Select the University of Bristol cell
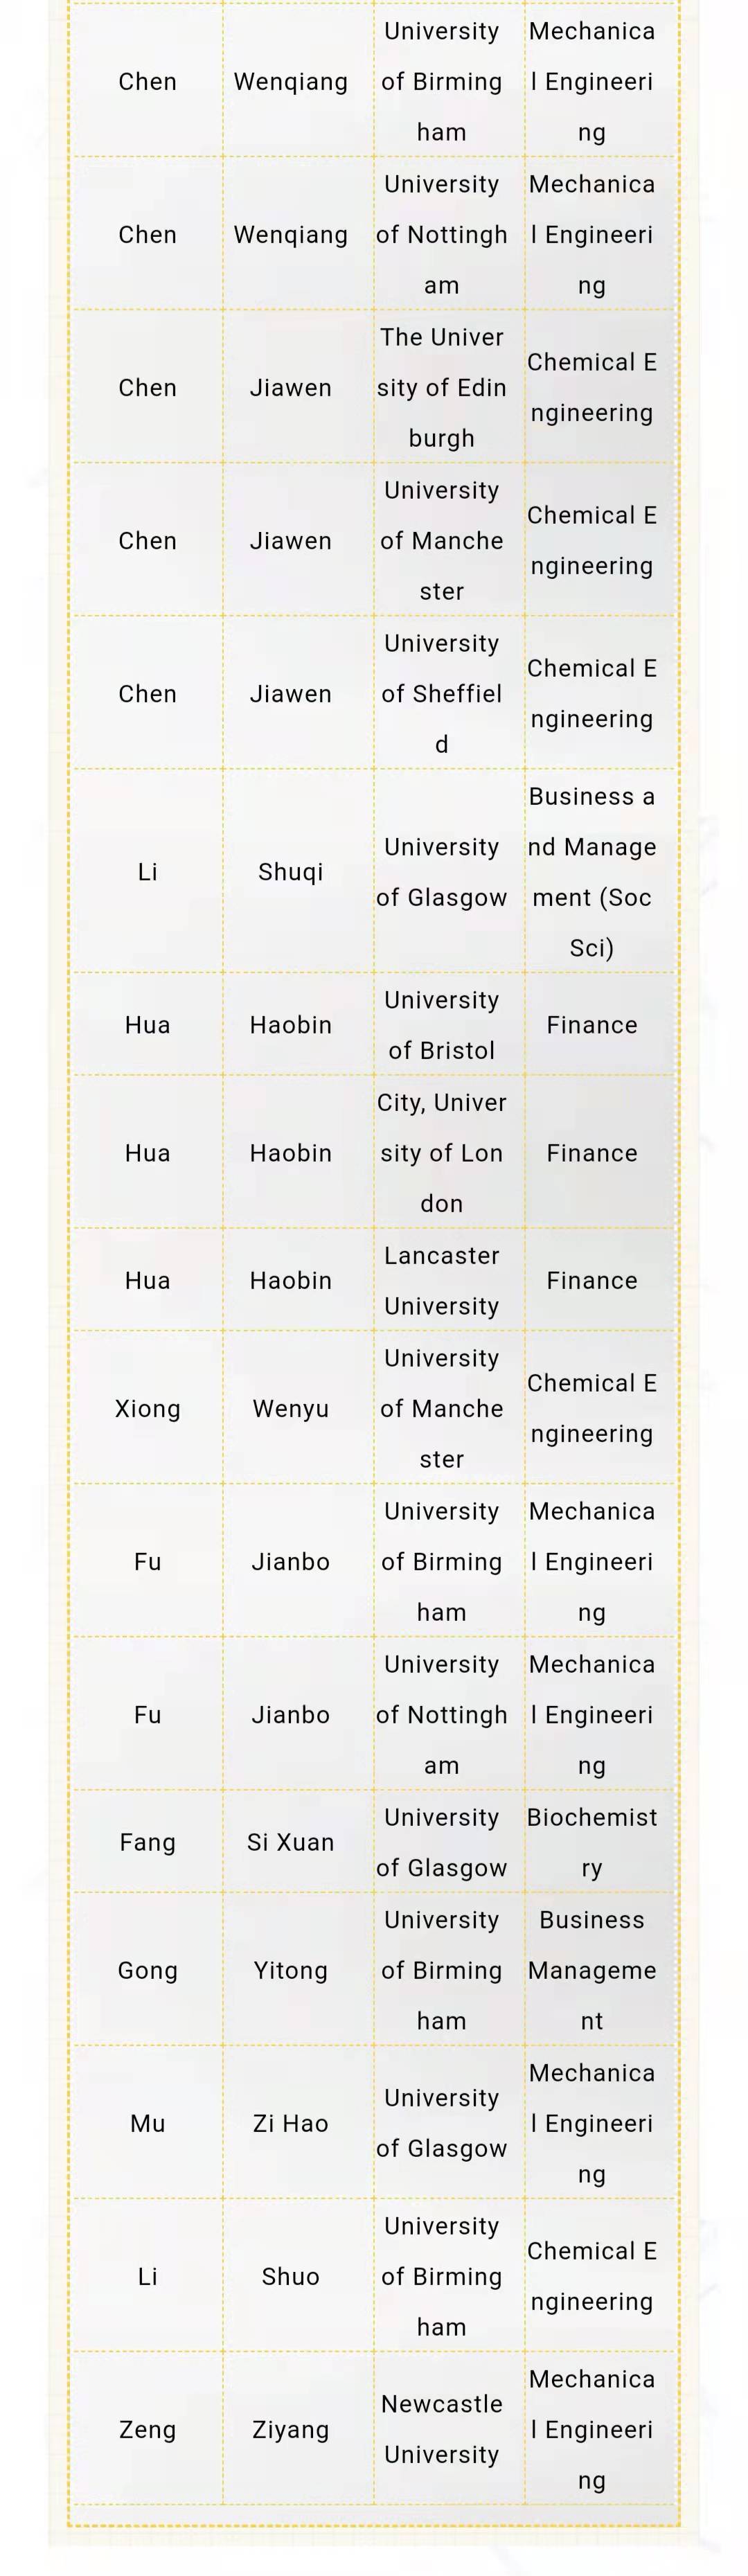Viewport: 748px width, 2576px height. point(441,1025)
